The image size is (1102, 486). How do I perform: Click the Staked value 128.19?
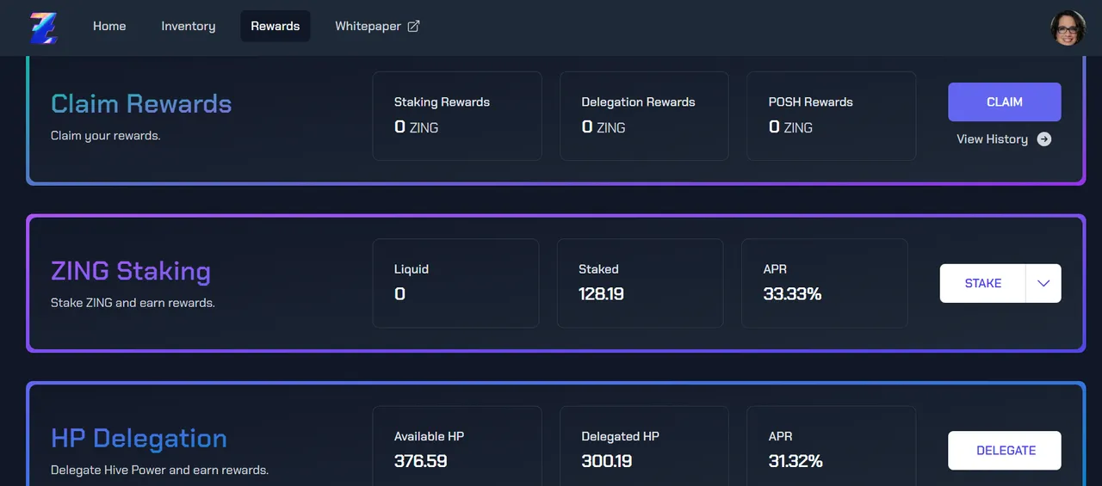click(601, 294)
